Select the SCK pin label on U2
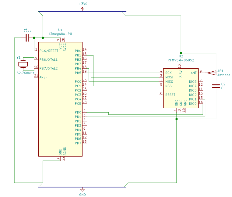232x197 pixels. (168, 73)
